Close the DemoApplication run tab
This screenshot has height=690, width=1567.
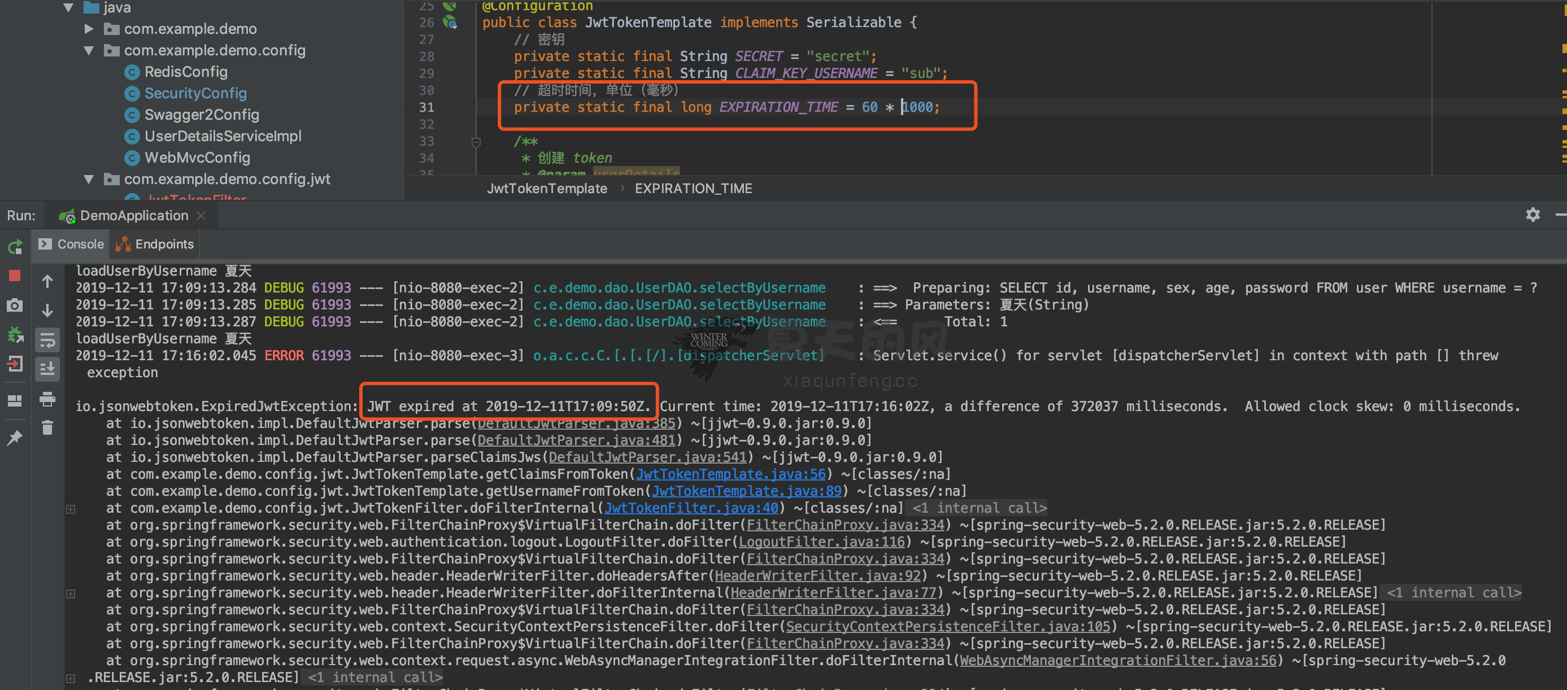pyautogui.click(x=201, y=215)
